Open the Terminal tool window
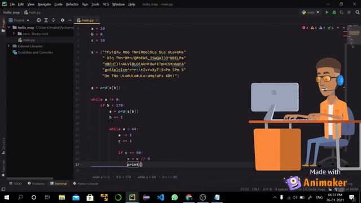The image size is (361, 203). pyautogui.click(x=59, y=184)
